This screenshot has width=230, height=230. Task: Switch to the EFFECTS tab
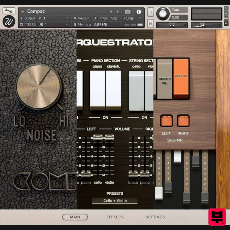tap(115, 217)
